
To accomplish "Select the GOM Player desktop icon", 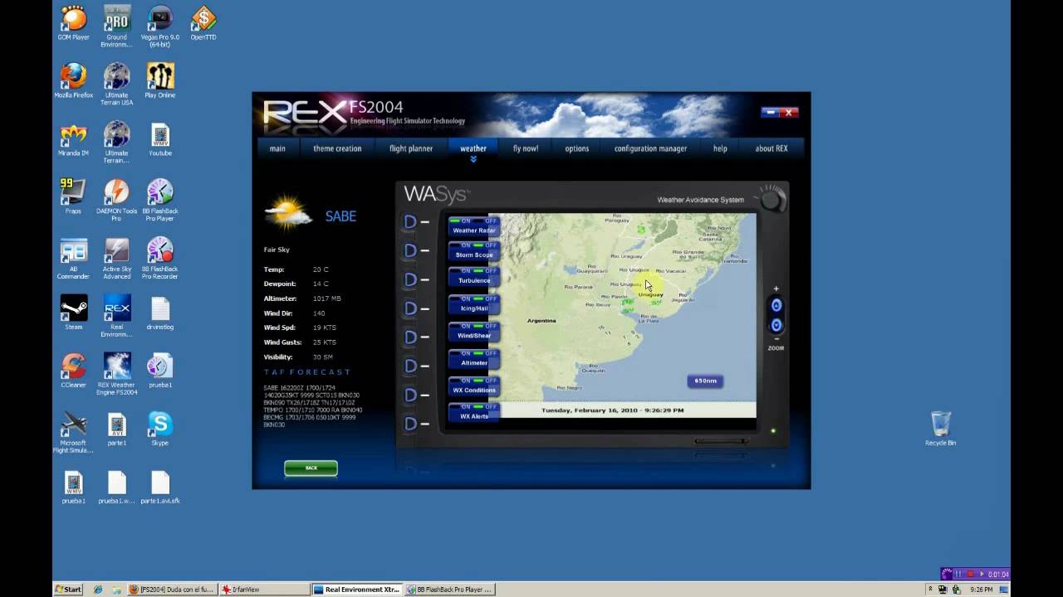I will coord(73,23).
